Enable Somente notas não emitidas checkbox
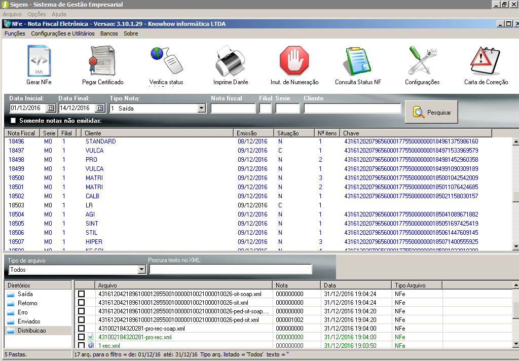The width and height of the screenshot is (519, 361). tap(13, 121)
